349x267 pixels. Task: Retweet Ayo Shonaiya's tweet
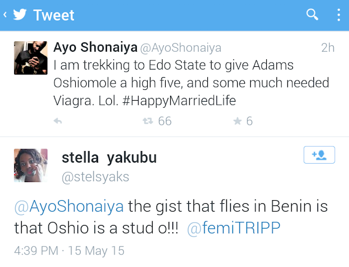pos(147,121)
